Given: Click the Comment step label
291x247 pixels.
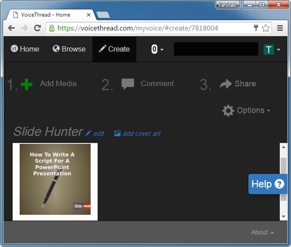Looking at the screenshot, I should 157,84.
